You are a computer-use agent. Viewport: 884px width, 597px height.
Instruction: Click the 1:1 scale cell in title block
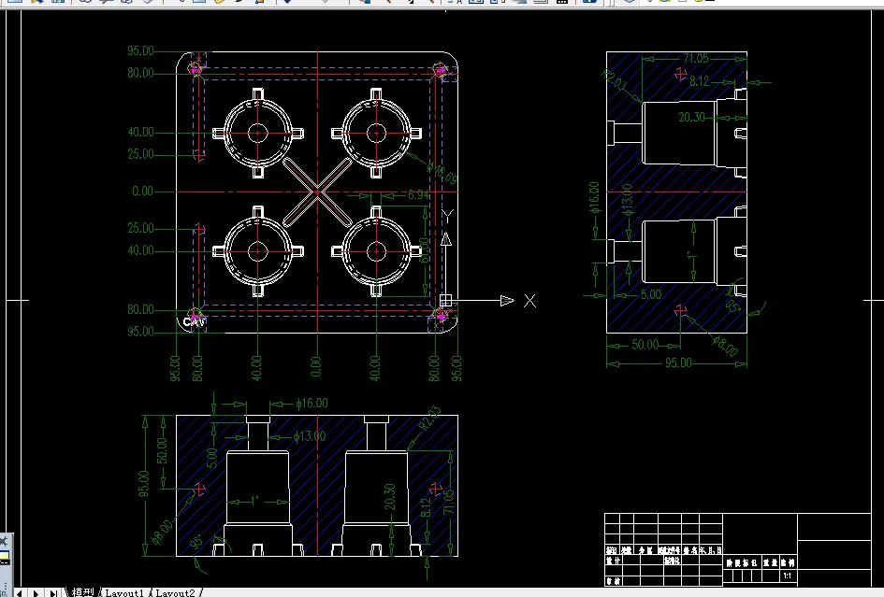click(788, 576)
